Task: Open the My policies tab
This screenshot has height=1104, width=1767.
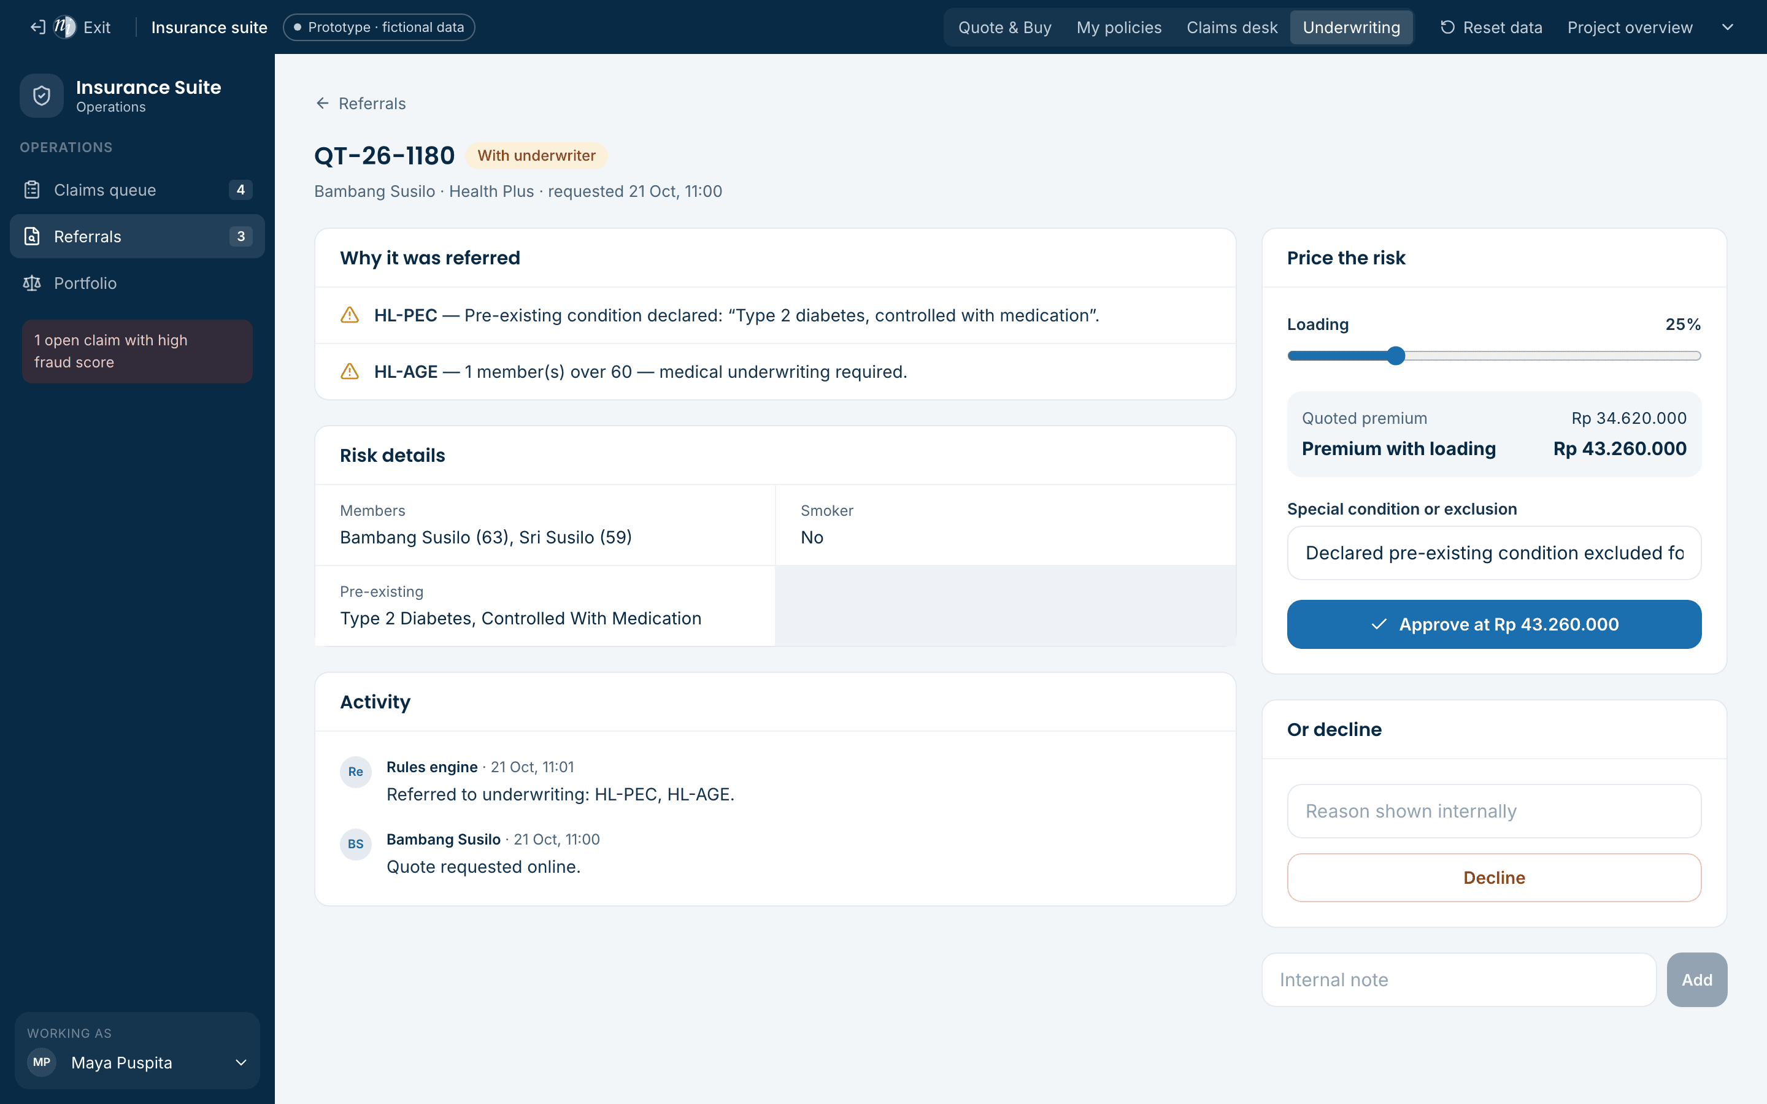Action: tap(1118, 28)
